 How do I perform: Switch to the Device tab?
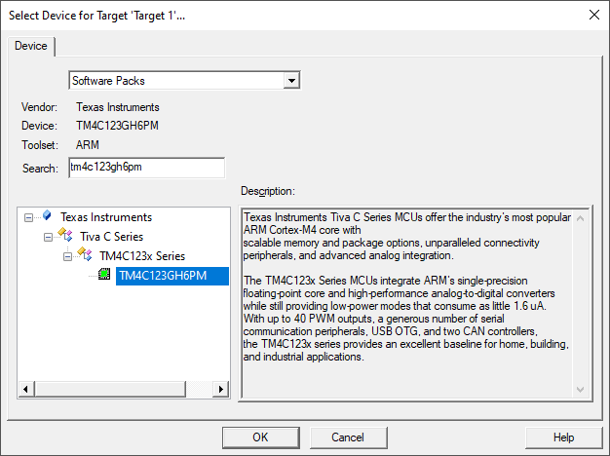pyautogui.click(x=31, y=46)
